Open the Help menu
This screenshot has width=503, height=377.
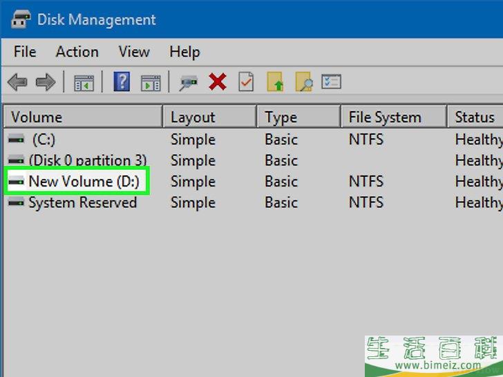point(184,52)
